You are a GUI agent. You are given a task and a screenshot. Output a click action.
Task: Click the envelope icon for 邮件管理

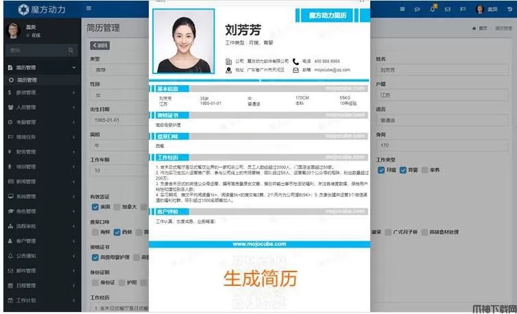click(10, 271)
